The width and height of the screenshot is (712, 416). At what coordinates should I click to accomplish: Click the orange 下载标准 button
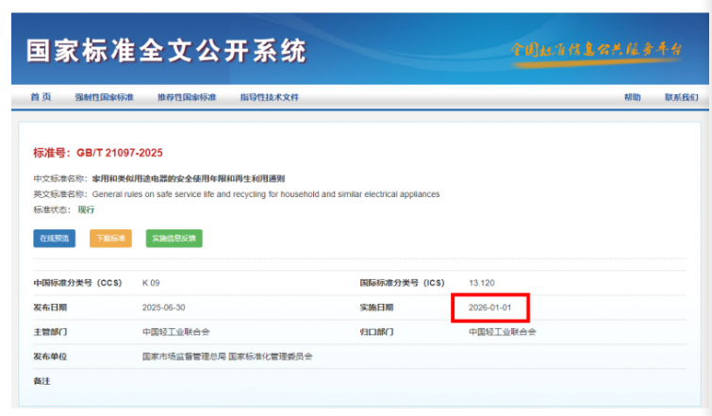tap(110, 239)
